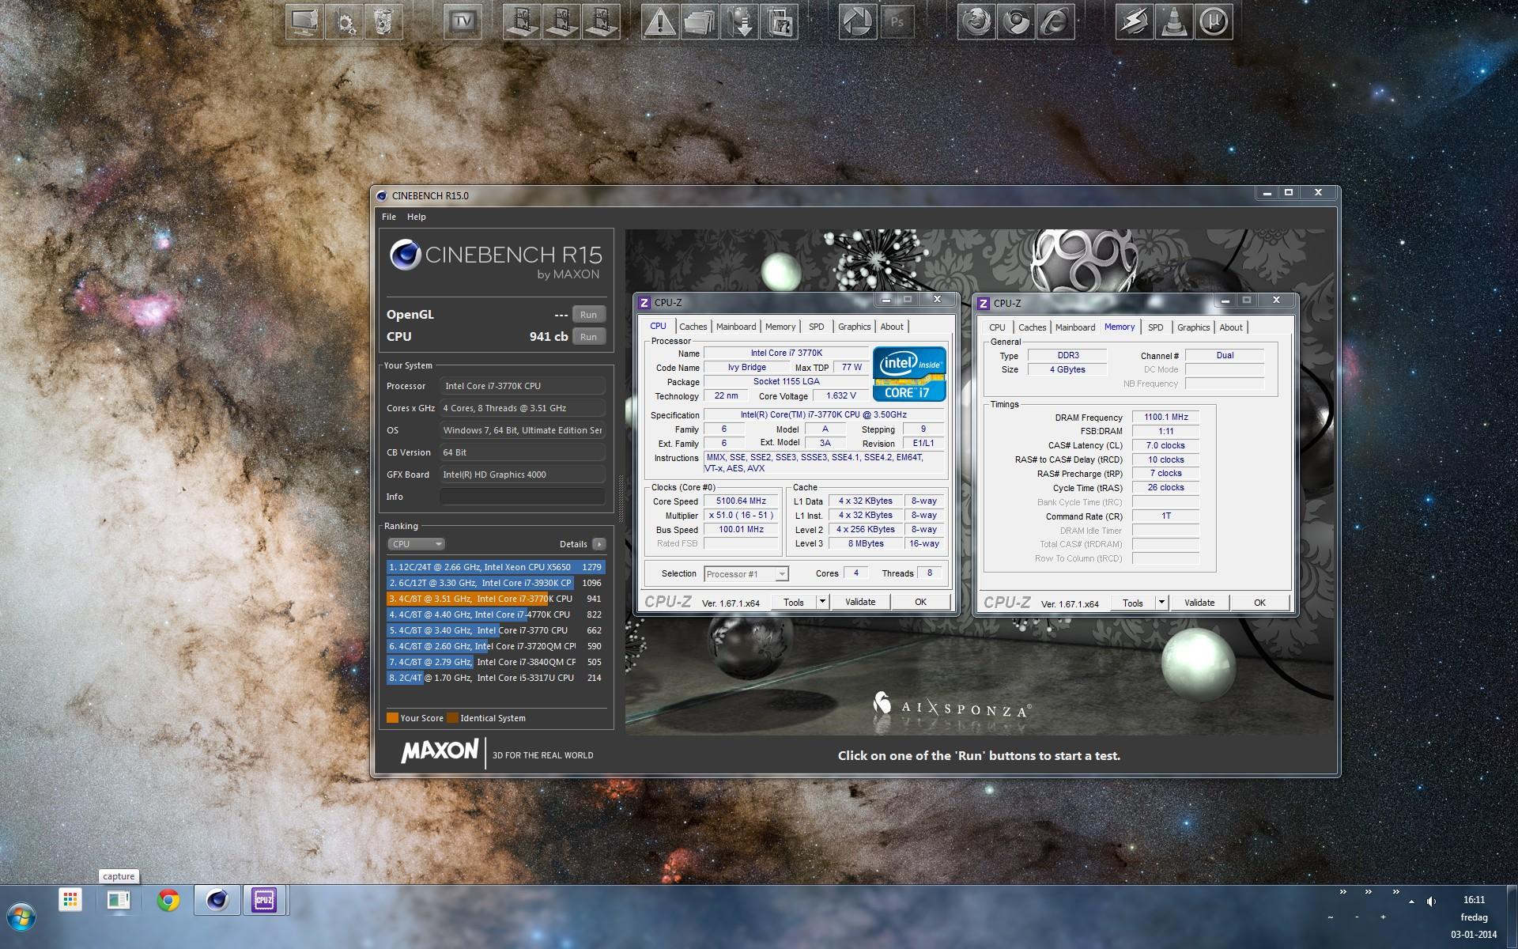This screenshot has height=949, width=1518.
Task: Open the control panel gears icon in the dock
Action: [x=344, y=21]
